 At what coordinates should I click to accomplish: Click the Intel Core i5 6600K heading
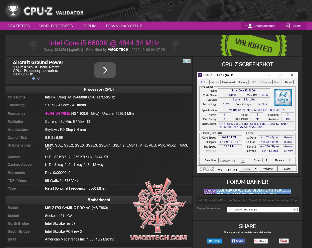[x=104, y=43]
